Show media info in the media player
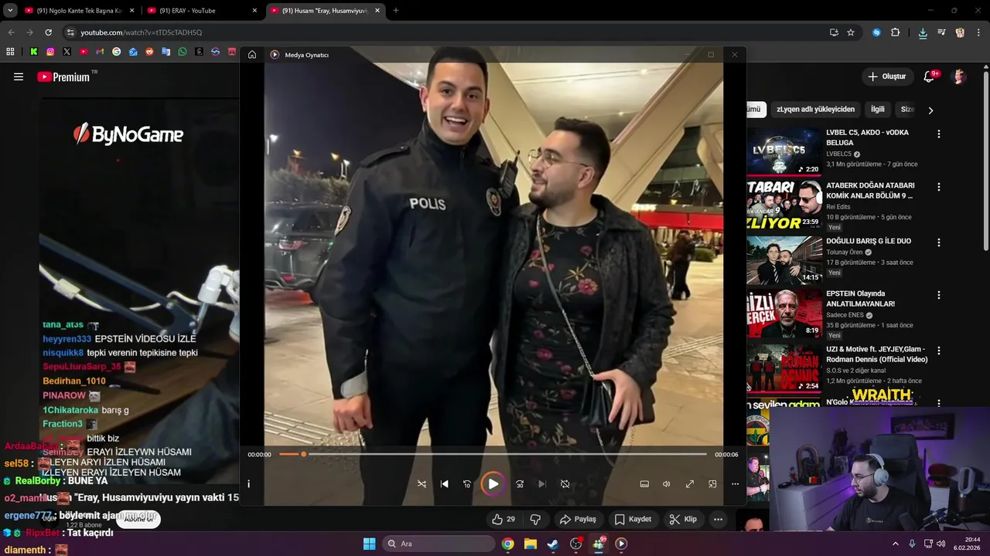This screenshot has width=990, height=556. pos(248,484)
